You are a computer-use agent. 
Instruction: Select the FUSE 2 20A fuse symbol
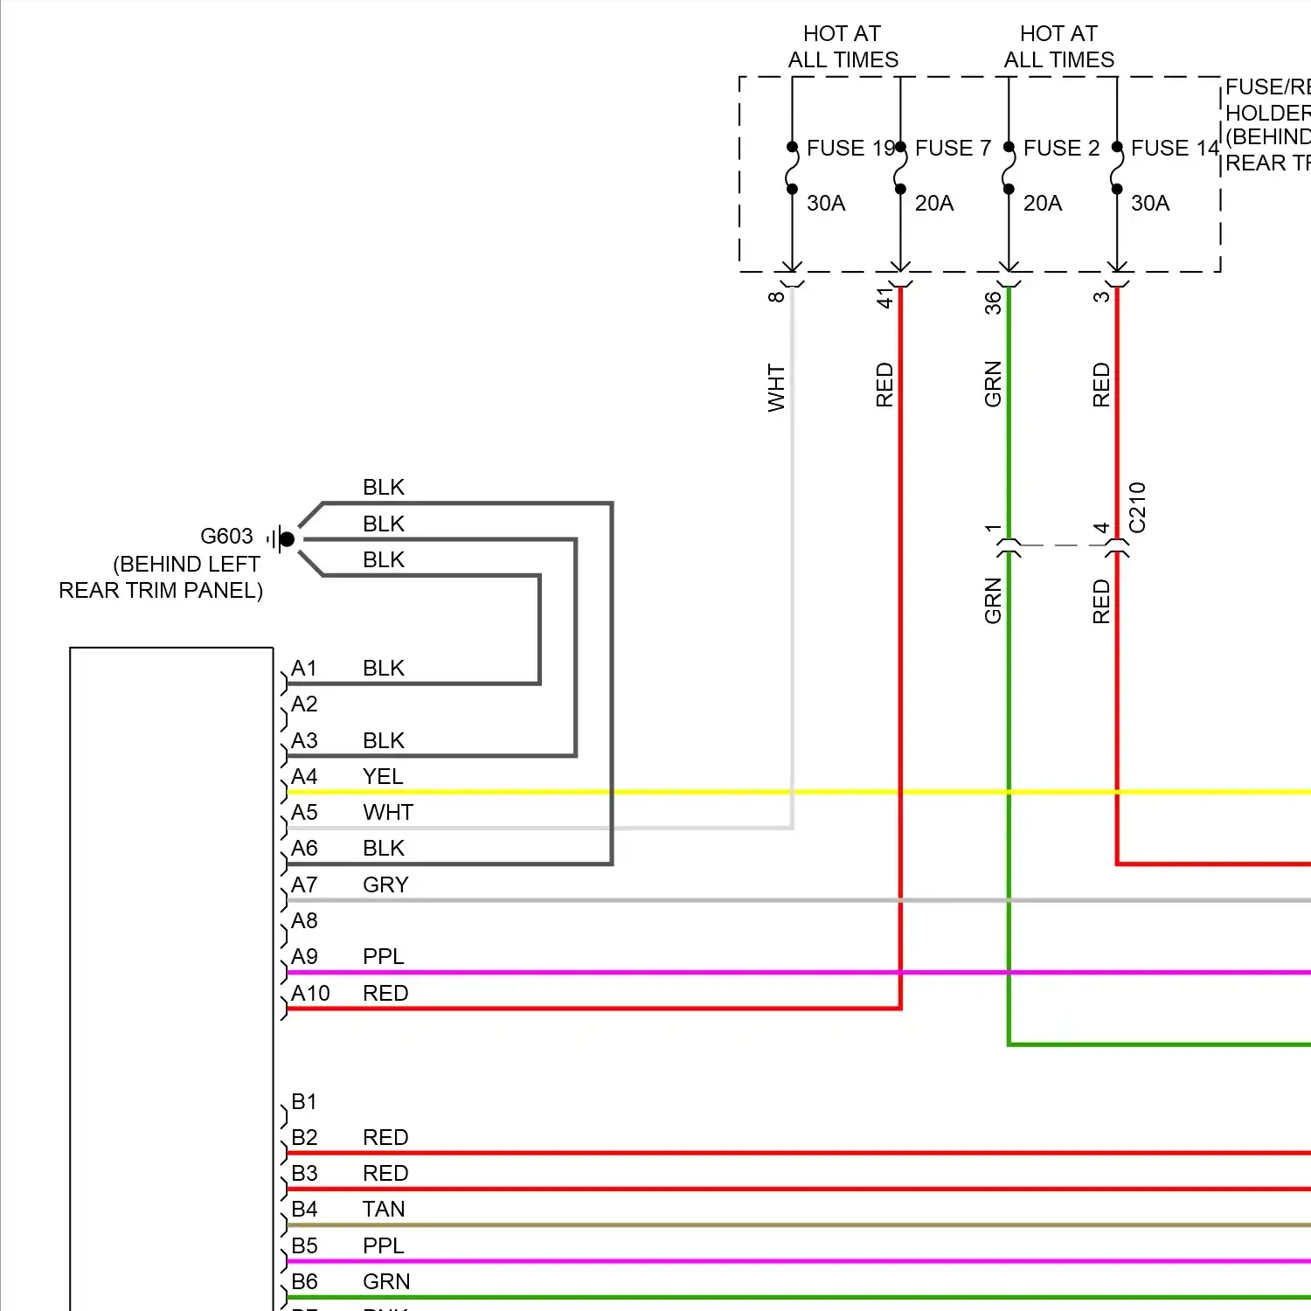(1007, 166)
